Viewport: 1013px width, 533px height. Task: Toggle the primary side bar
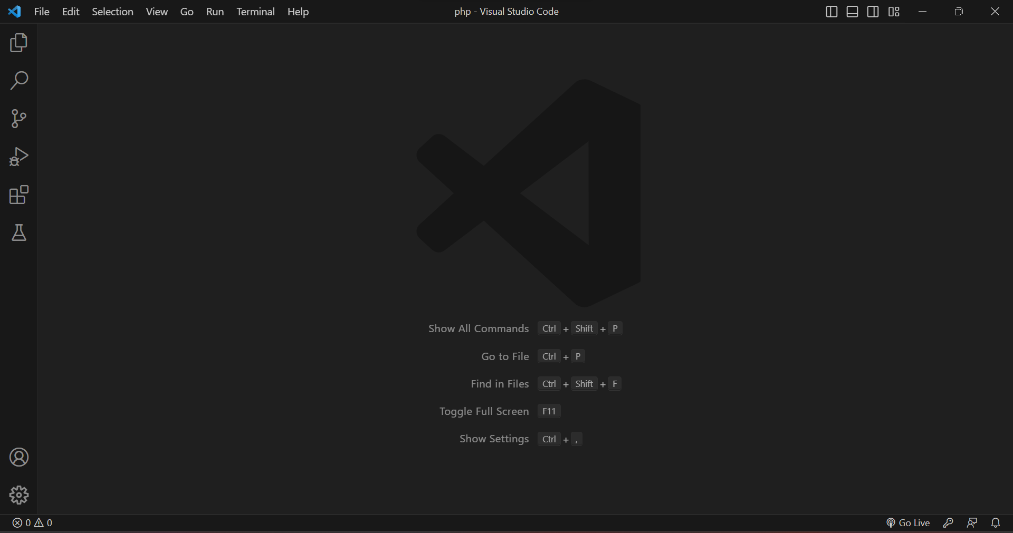coord(832,12)
